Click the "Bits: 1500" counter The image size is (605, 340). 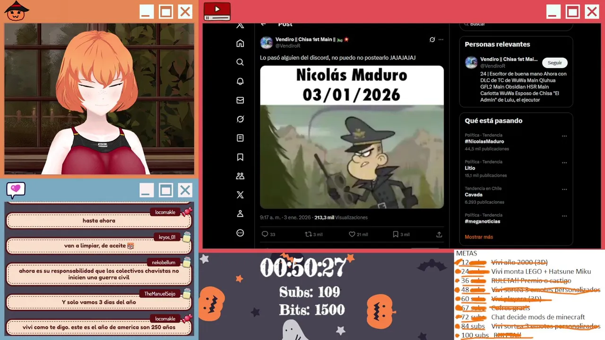coord(312,310)
